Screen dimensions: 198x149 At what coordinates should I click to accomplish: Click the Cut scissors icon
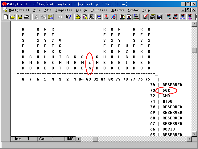36,17
